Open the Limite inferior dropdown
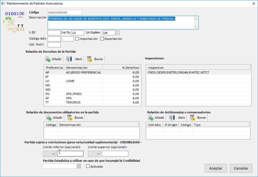258x177 pixels. 49,154
